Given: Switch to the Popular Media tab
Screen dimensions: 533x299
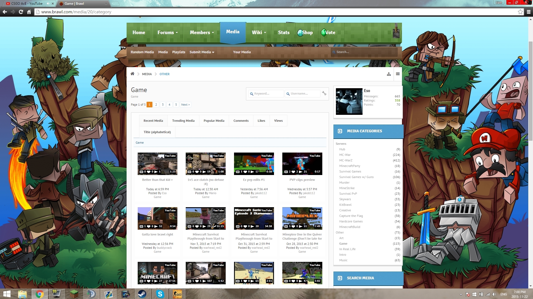Looking at the screenshot, I should click(214, 121).
